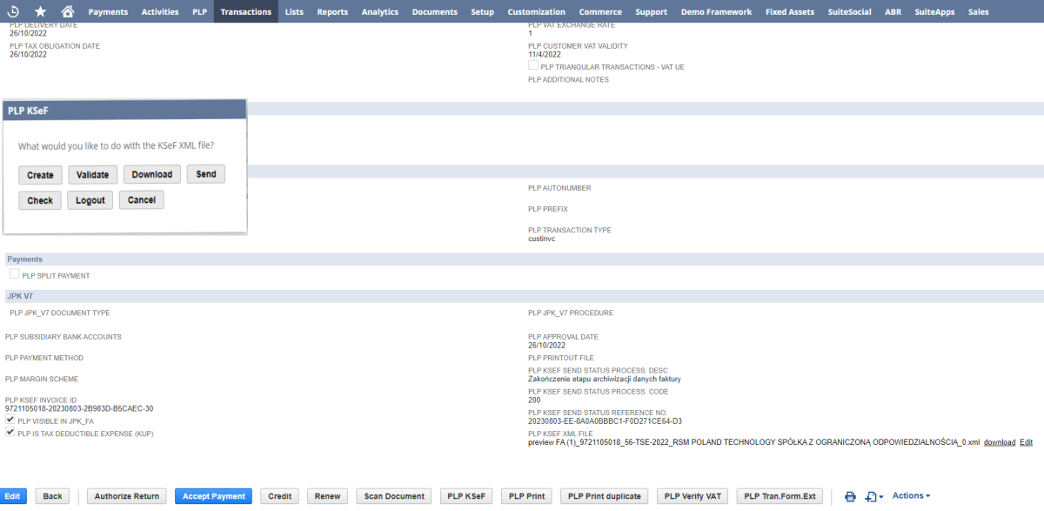The height and width of the screenshot is (511, 1044).
Task: Open the Transactions menu
Action: [245, 11]
